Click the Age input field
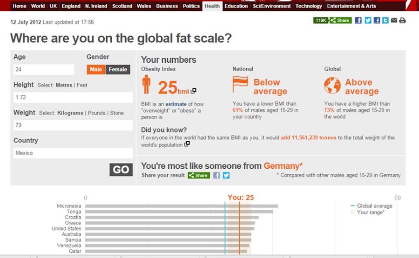Image resolution: width=419 pixels, height=258 pixels. click(44, 69)
